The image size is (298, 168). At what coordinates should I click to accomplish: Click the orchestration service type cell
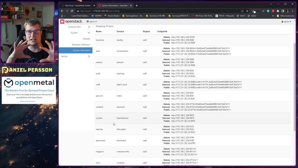122,51
